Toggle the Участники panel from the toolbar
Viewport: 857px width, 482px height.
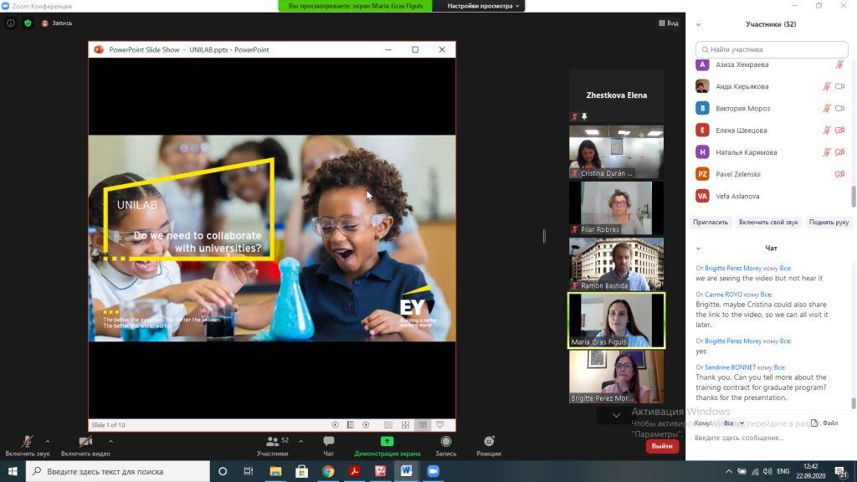click(x=273, y=446)
